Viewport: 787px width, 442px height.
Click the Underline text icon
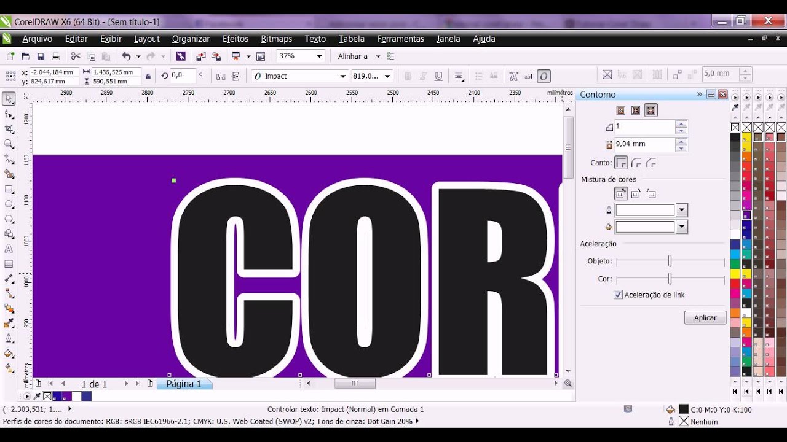tap(438, 76)
